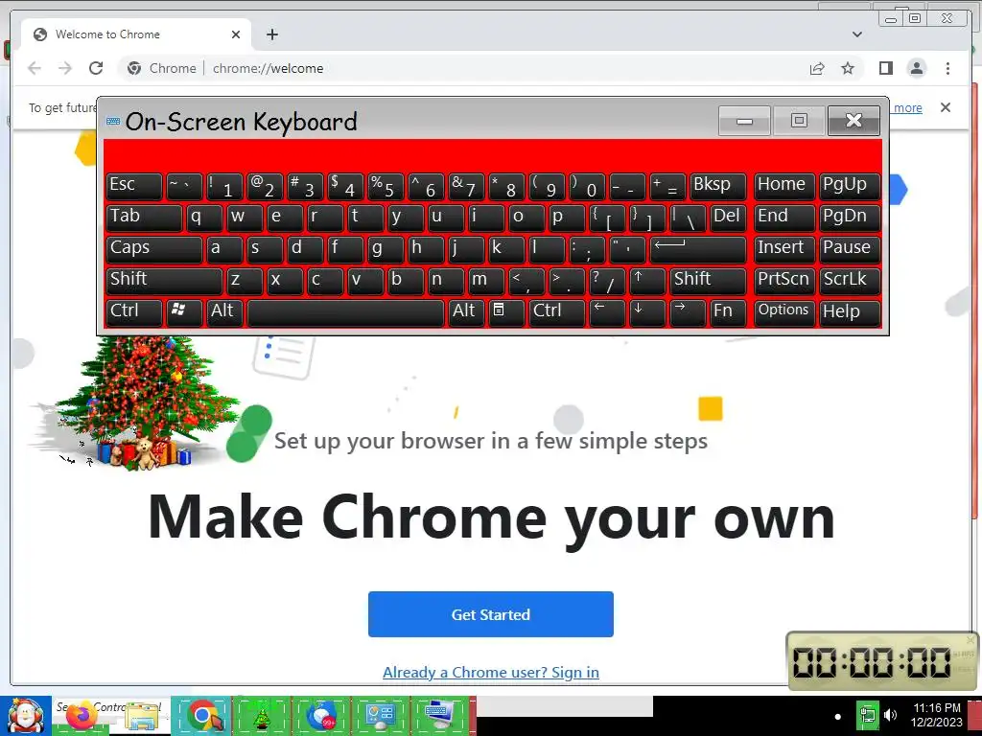The image size is (982, 736).
Task: Open the Christmas tree taskbar app
Action: pos(261,716)
